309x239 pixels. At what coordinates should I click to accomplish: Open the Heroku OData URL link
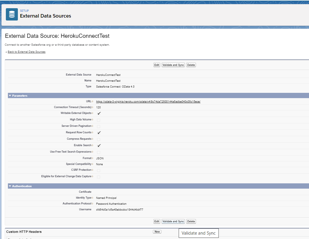tap(148, 102)
